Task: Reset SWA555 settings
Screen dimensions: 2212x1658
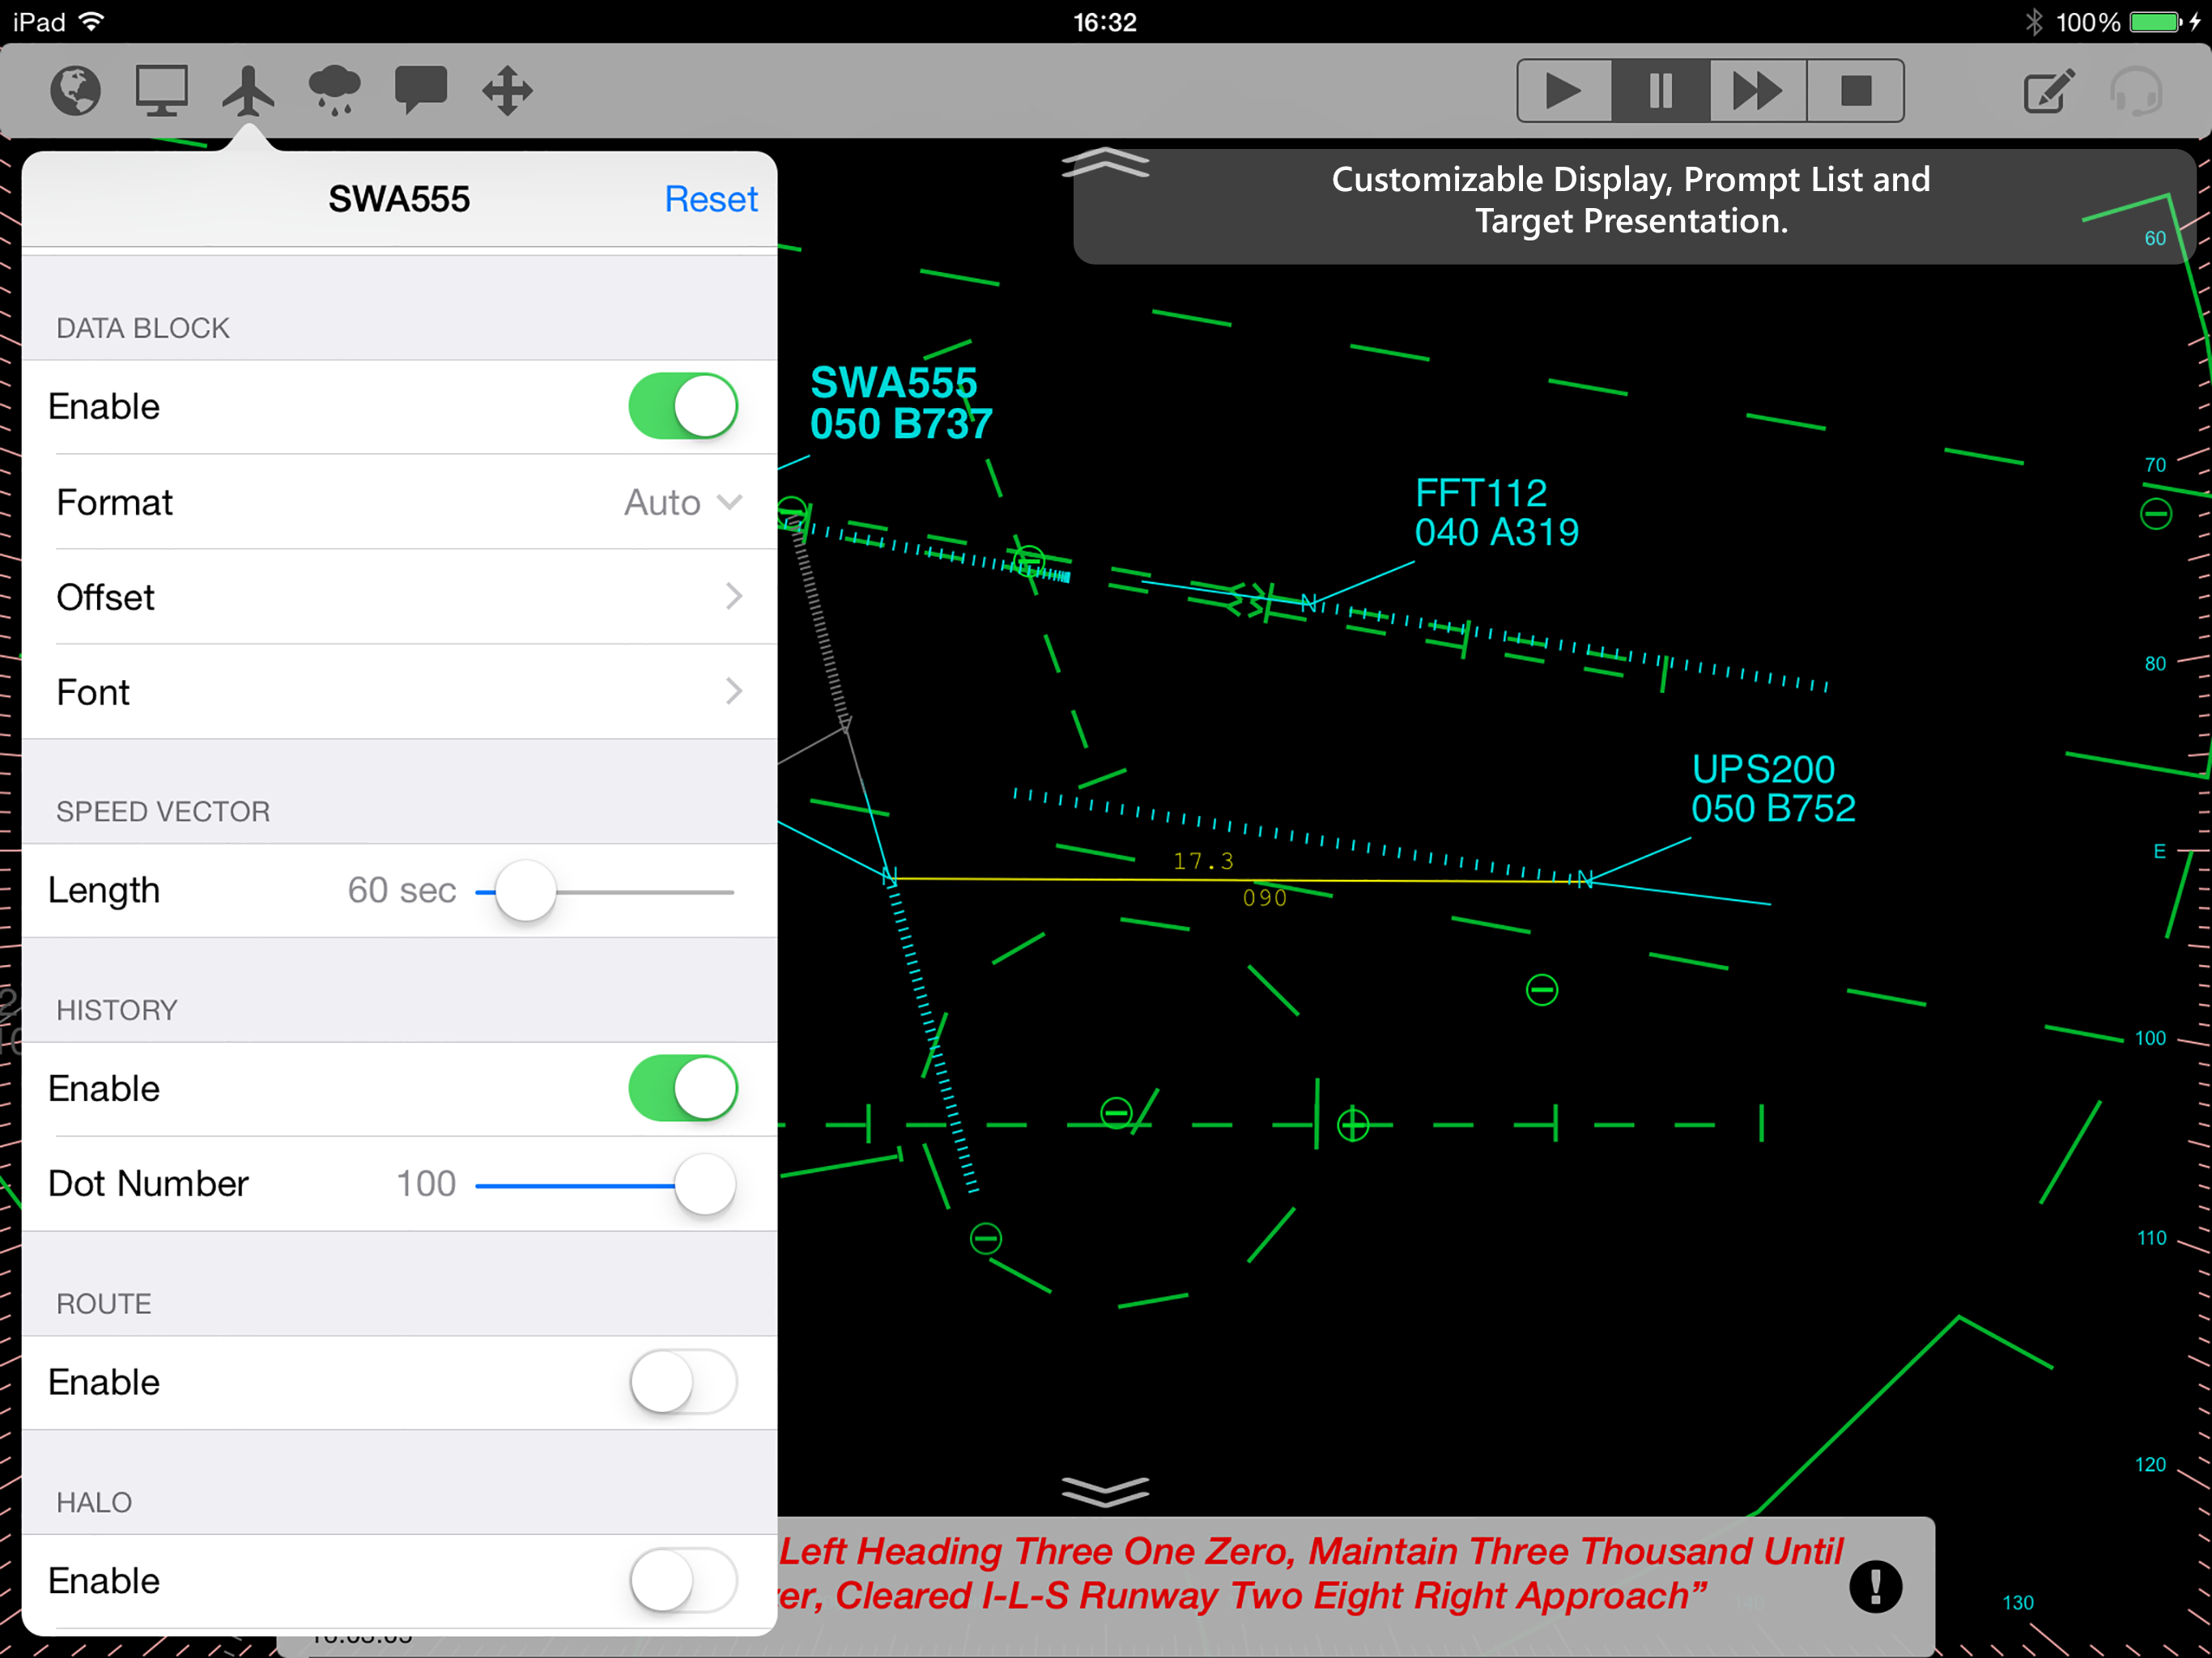Action: 711,199
